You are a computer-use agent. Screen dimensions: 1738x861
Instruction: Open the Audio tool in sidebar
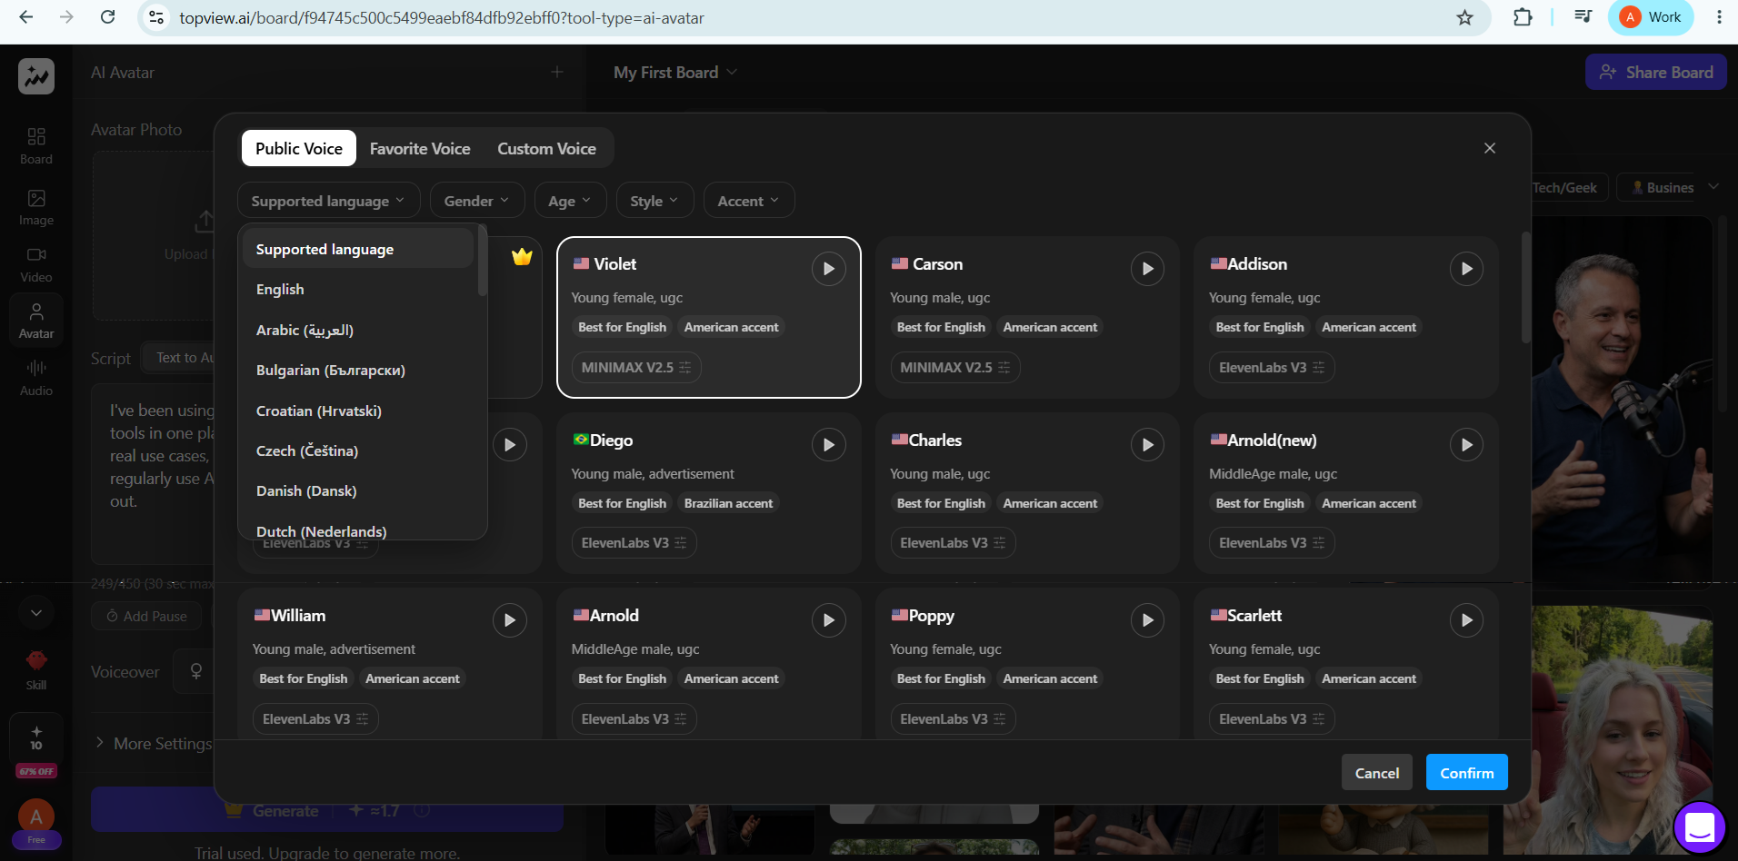pos(36,378)
